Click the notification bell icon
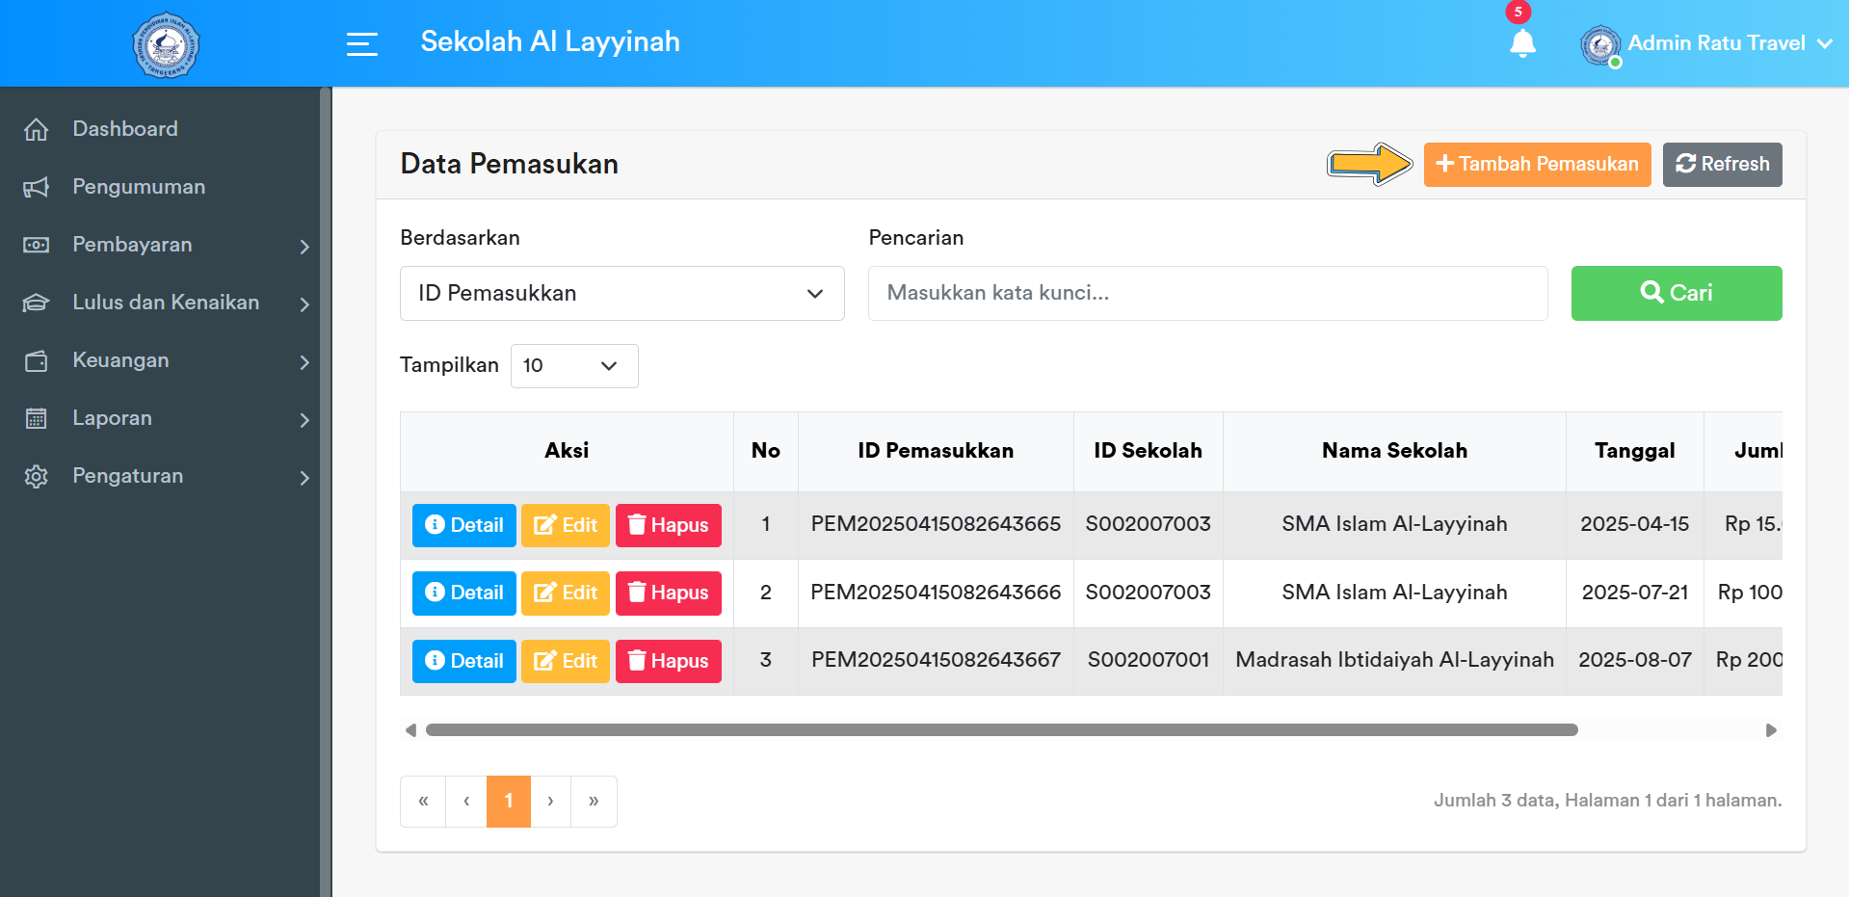 [x=1522, y=43]
